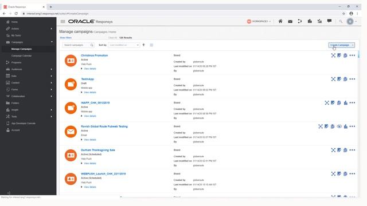Image resolution: width=367 pixels, height=206 pixels.
Task: Expand View details for INAPP_CHK_08122019
Action: (90, 116)
